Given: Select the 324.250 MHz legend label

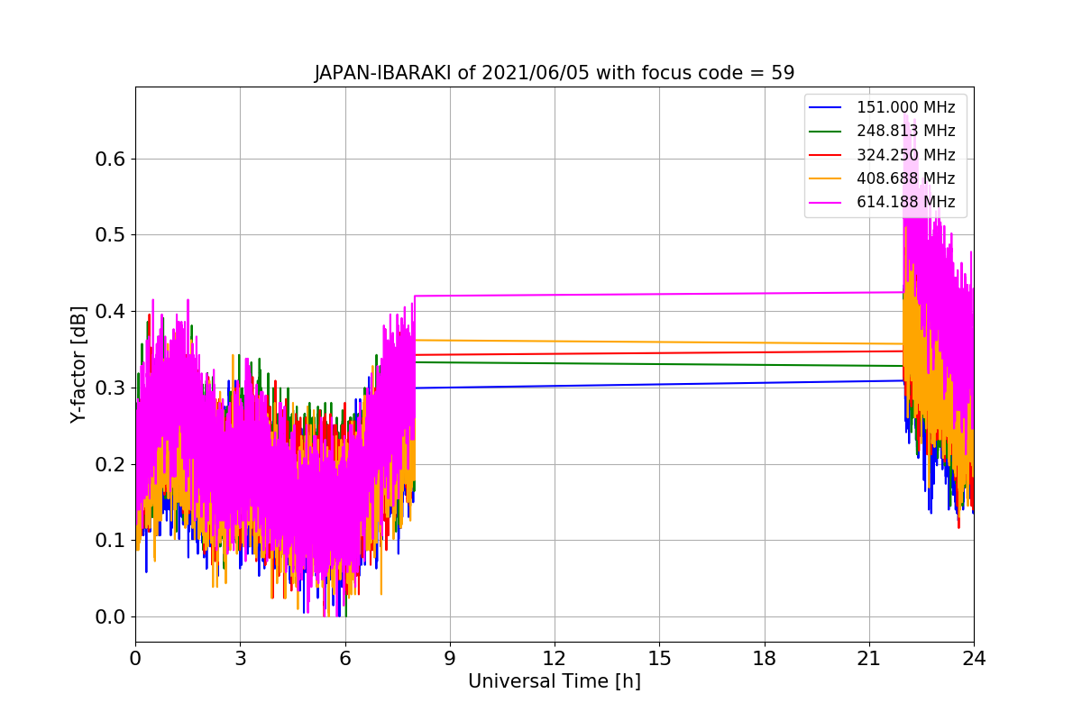Looking at the screenshot, I should click(905, 155).
